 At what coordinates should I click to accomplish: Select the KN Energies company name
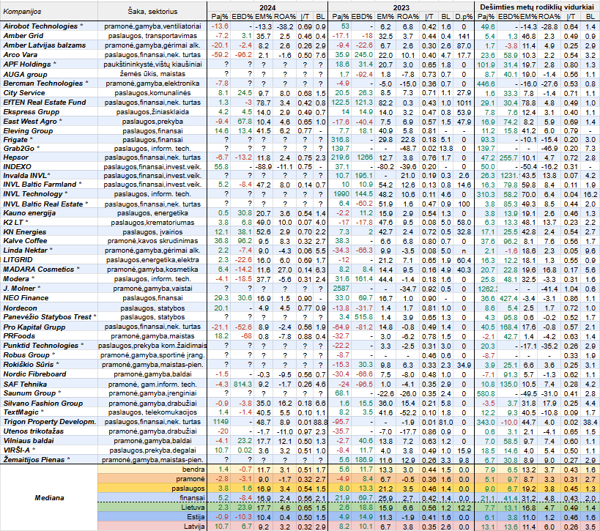[24, 232]
